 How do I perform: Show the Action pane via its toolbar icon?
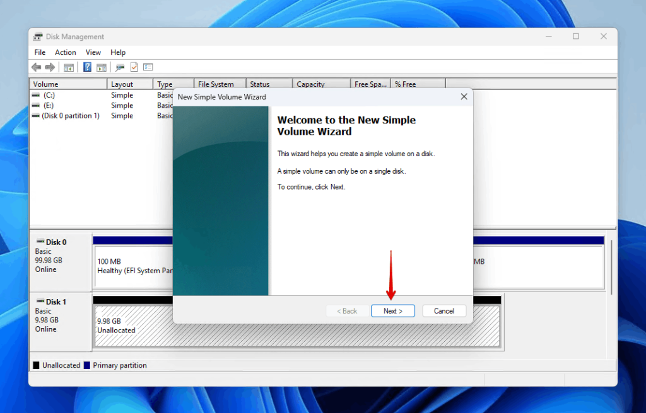tap(101, 67)
